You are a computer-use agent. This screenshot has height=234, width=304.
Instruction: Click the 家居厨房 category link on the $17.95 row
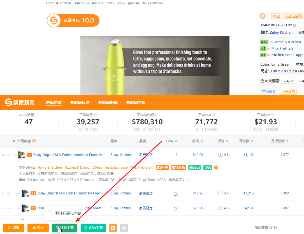[x=146, y=193]
